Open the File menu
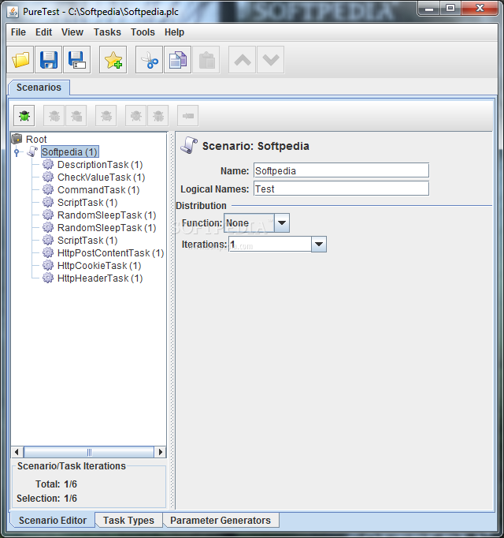Image resolution: width=504 pixels, height=538 pixels. coord(18,32)
